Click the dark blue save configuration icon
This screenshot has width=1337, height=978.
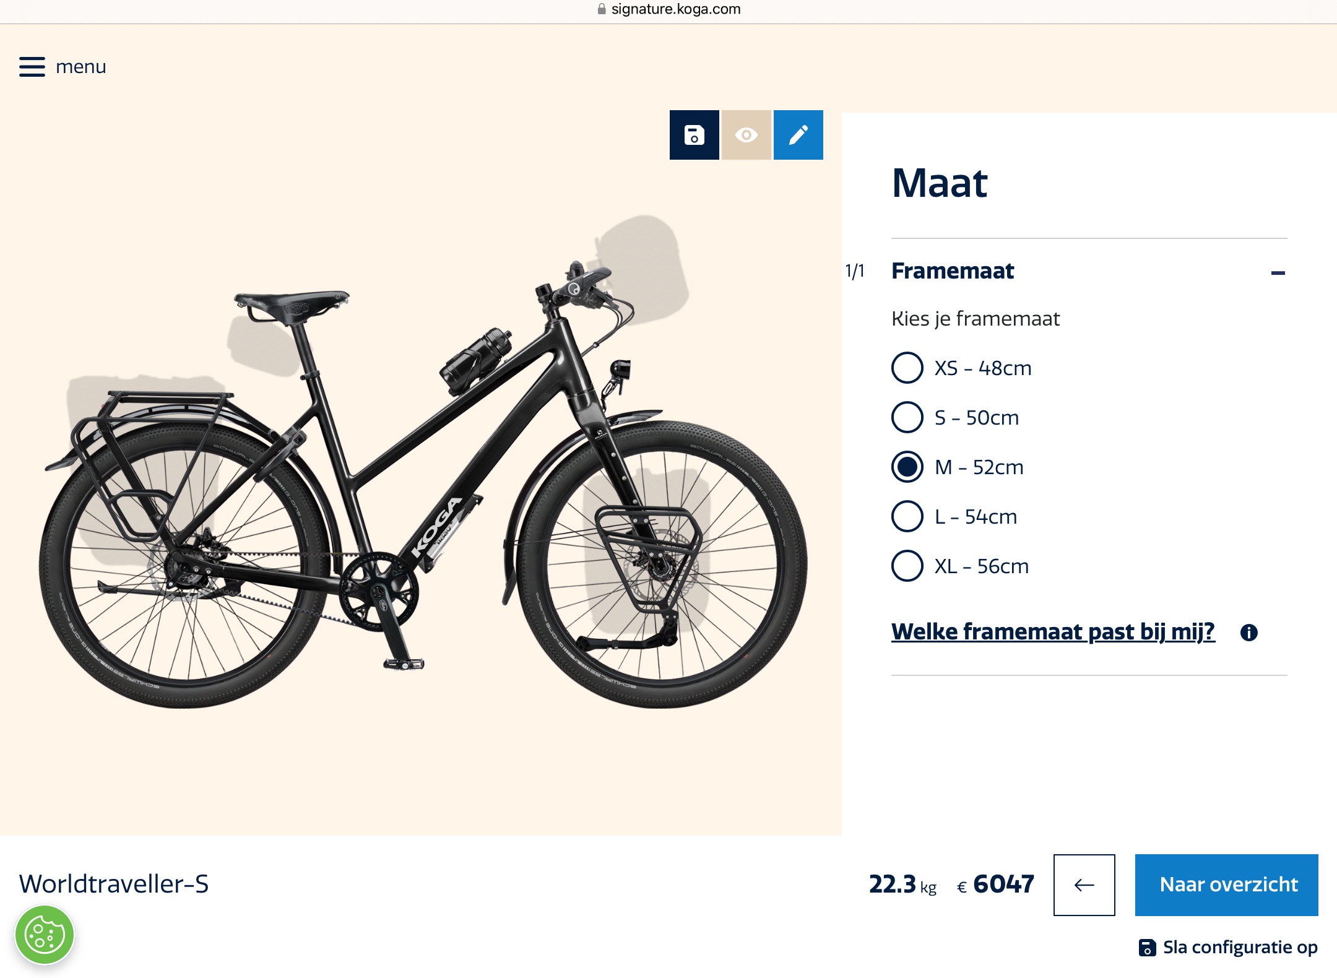pyautogui.click(x=694, y=135)
